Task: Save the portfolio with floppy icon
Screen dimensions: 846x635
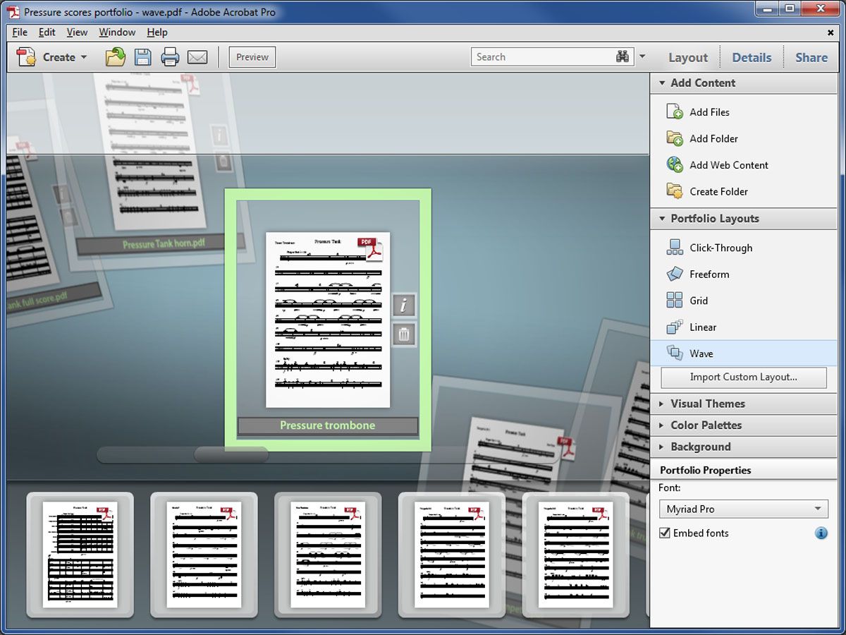Action: coord(143,57)
